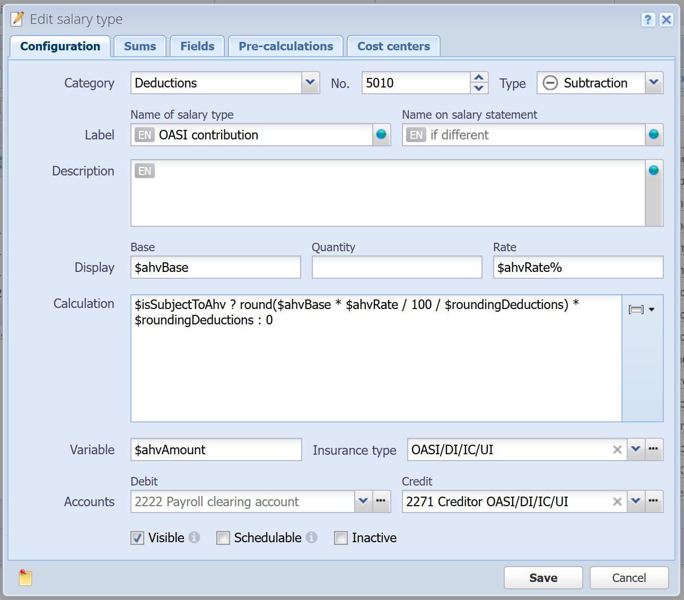Clear the Insurance type value with the X
Image resolution: width=684 pixels, height=600 pixels.
coord(617,449)
